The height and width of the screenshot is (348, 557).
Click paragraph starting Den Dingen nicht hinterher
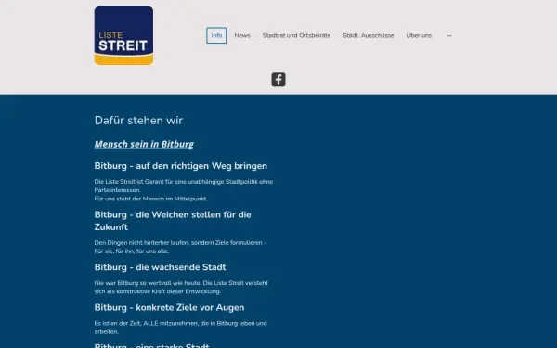[x=180, y=247]
